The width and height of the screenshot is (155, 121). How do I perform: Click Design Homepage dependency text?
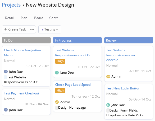coord(72,108)
